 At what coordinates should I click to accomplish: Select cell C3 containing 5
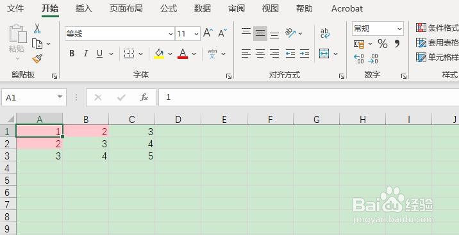point(132,156)
